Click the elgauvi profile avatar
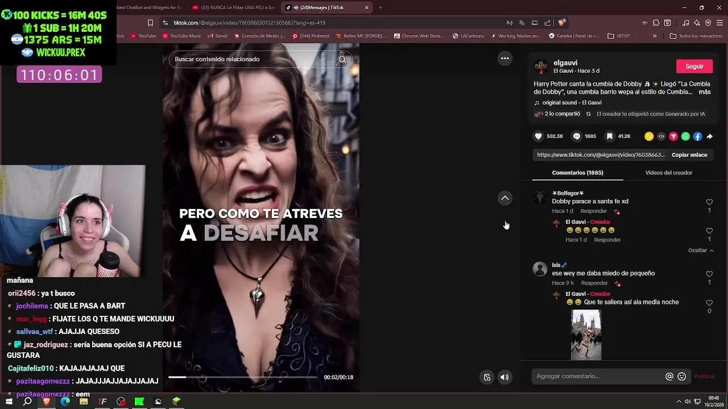Screen dimensions: 728x409 (541, 66)
